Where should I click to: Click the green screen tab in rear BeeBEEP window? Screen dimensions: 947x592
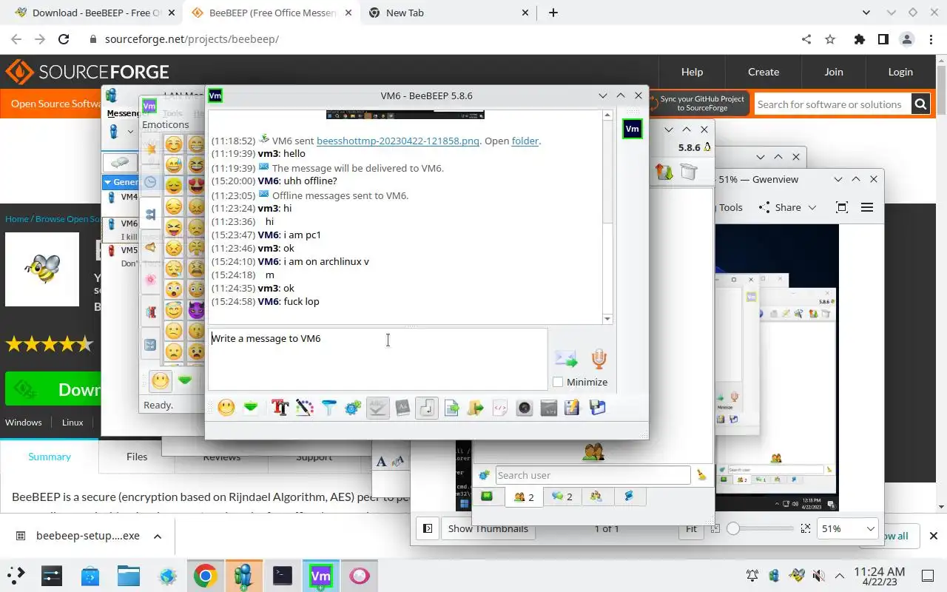coord(487,497)
